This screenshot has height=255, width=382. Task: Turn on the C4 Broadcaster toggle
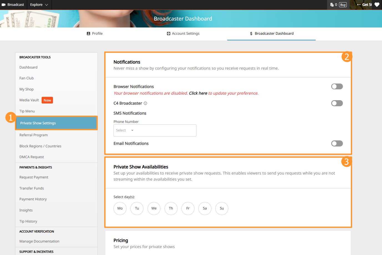click(337, 103)
